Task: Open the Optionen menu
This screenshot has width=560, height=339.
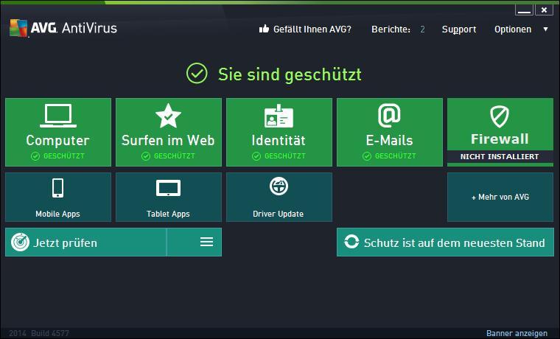Action: [513, 29]
